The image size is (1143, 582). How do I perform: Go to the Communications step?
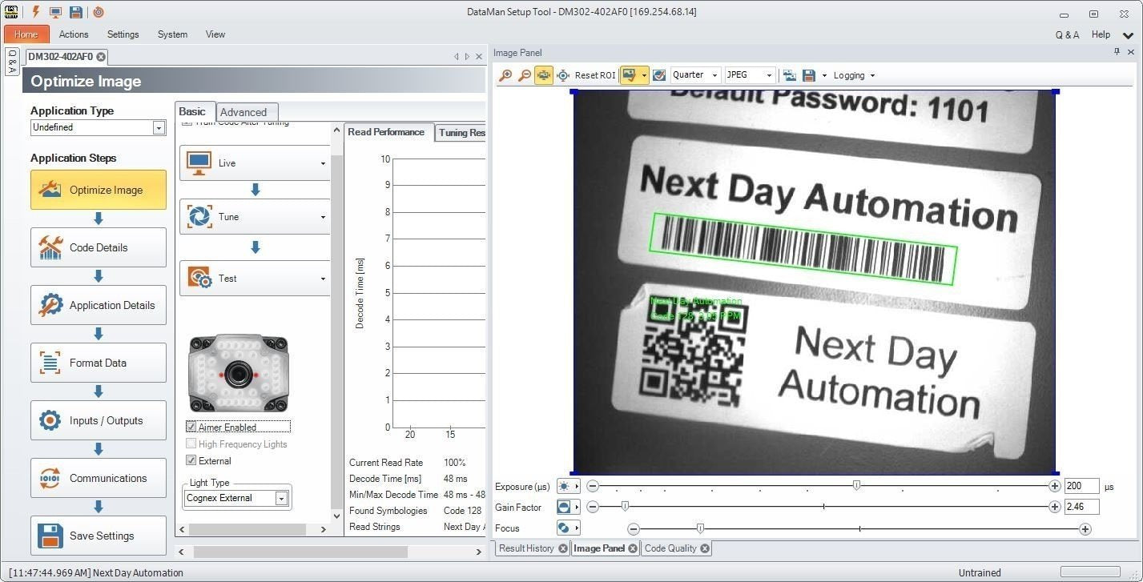point(99,478)
